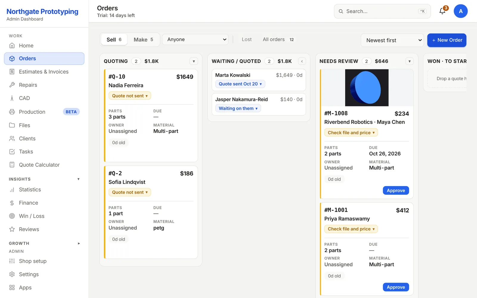Click the Production printer icon

click(x=12, y=112)
